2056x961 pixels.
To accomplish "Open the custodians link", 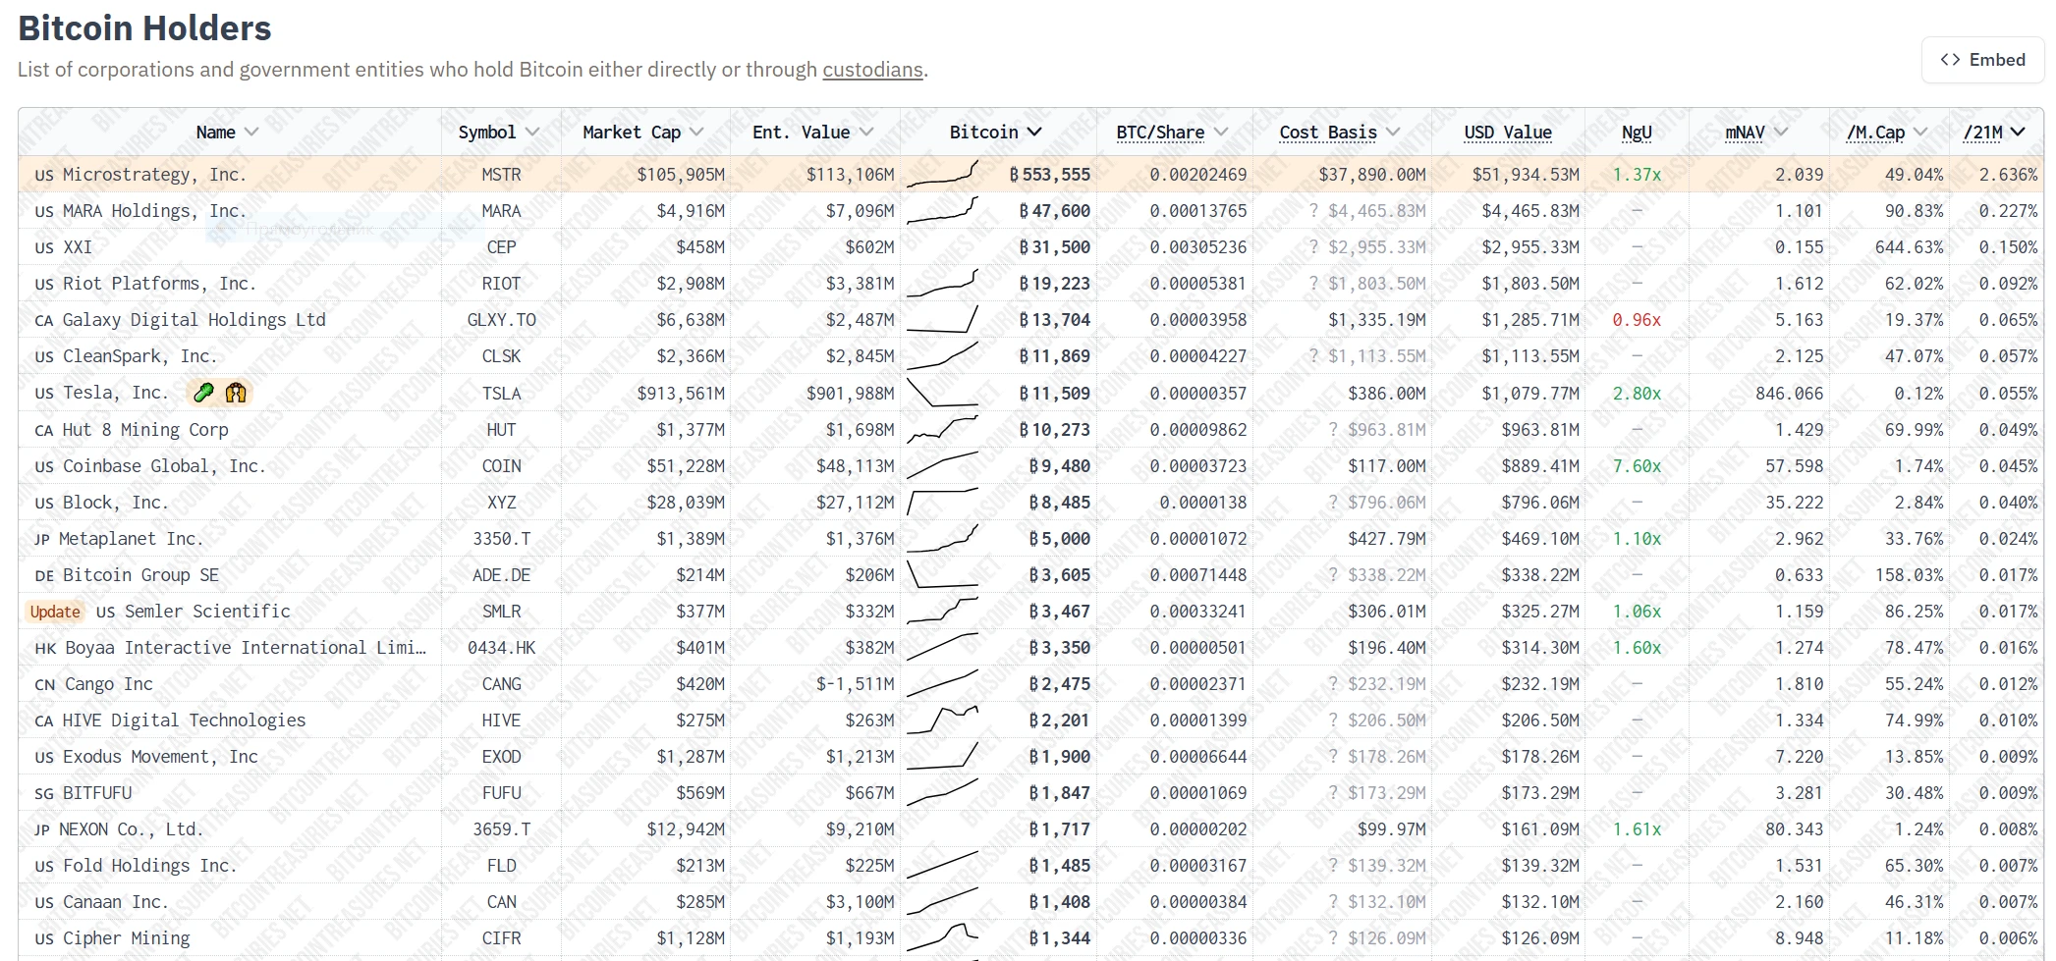I will pos(872,70).
